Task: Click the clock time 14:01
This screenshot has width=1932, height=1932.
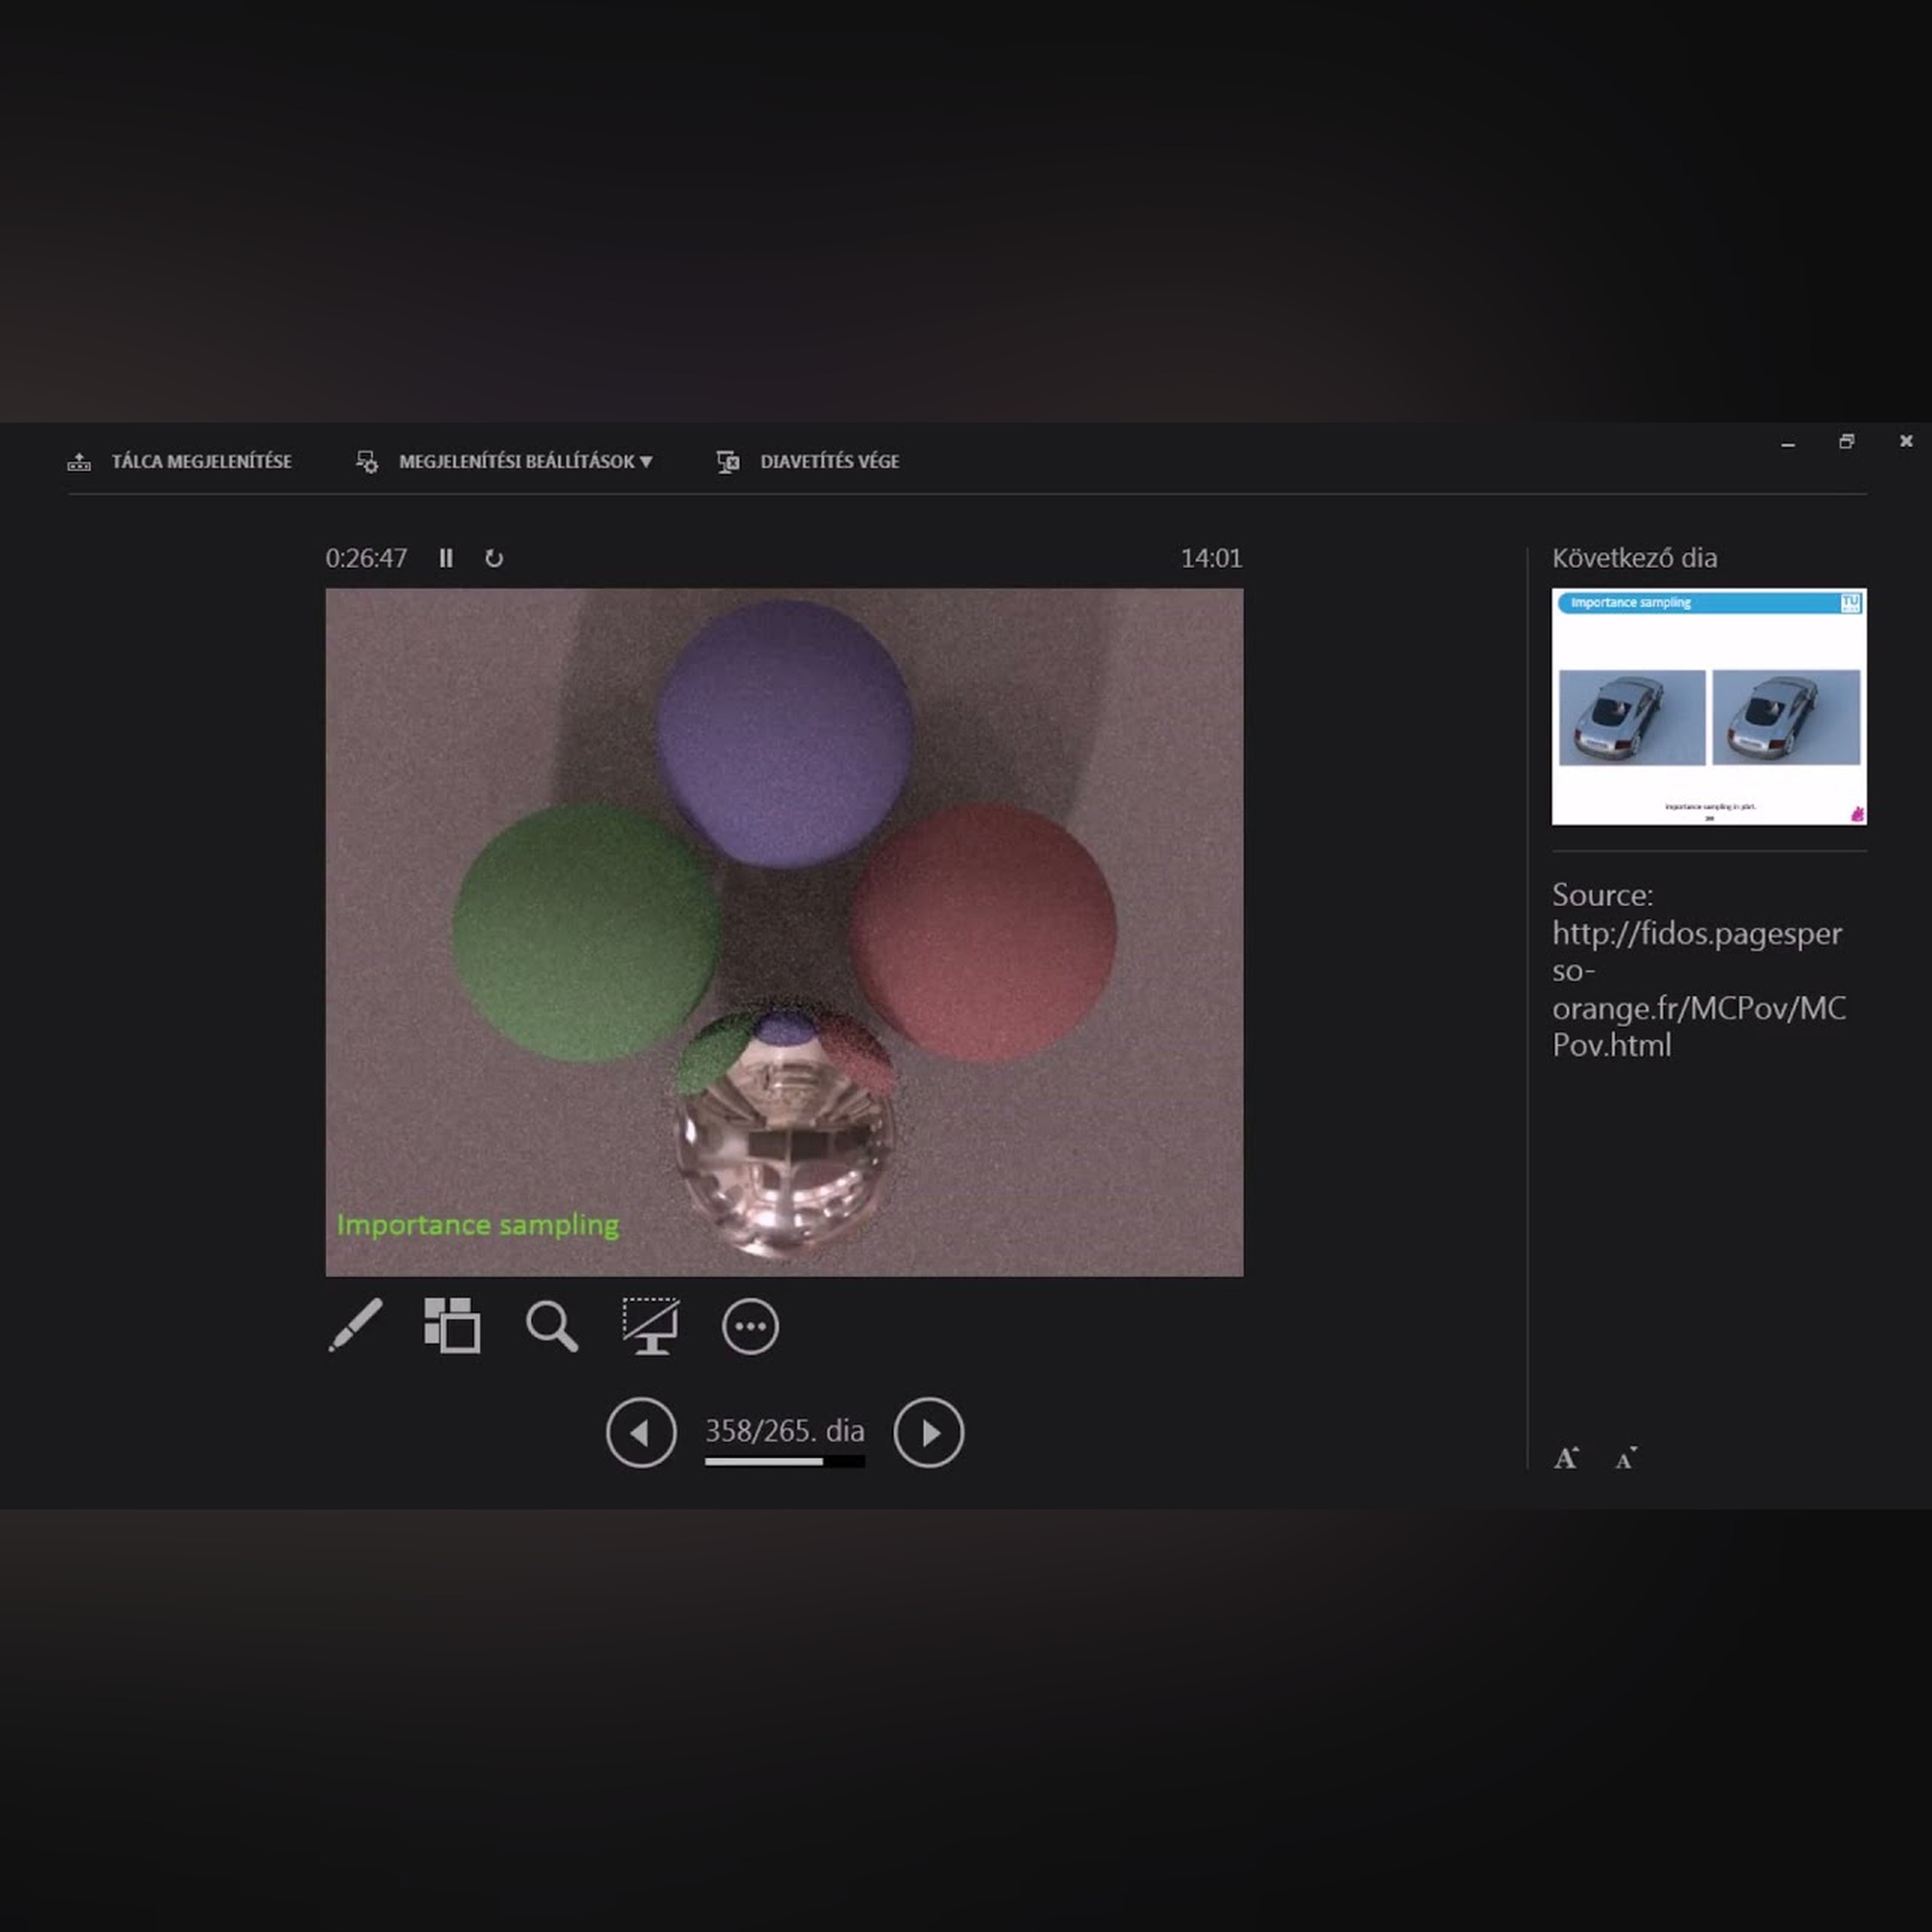Action: 1211,558
